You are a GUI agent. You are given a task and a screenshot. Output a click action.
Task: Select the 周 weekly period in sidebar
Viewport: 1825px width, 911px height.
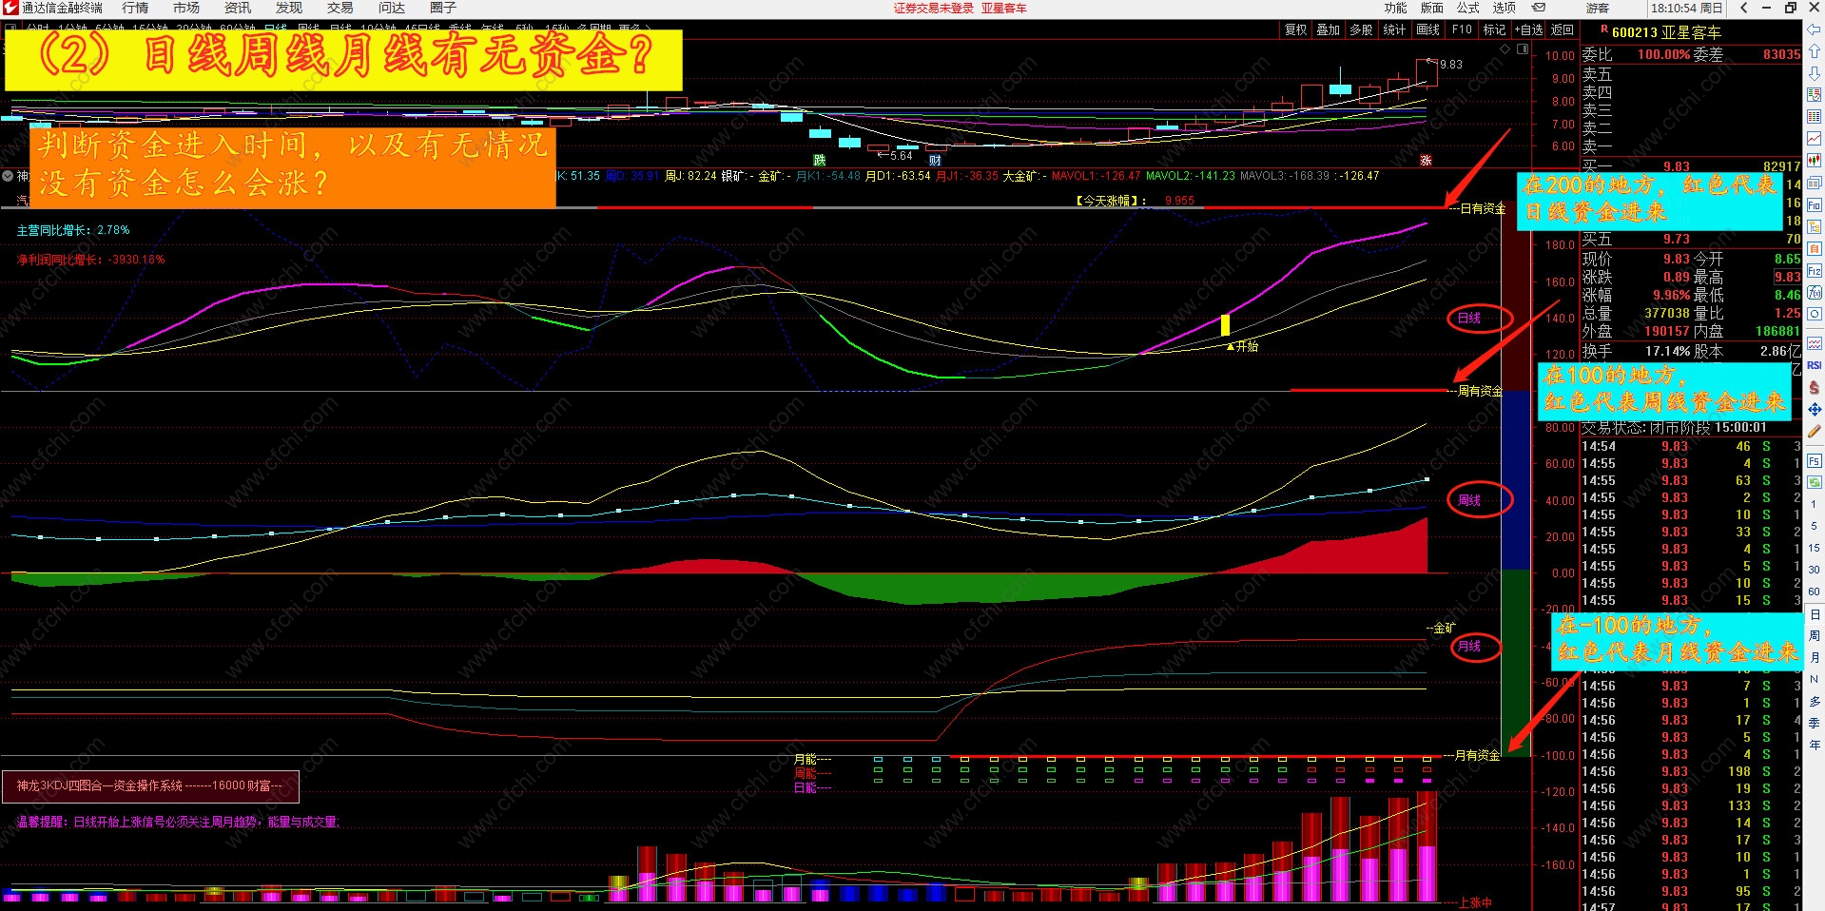coord(1815,636)
